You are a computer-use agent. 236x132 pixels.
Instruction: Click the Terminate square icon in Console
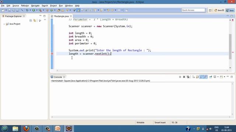(x=180, y=77)
